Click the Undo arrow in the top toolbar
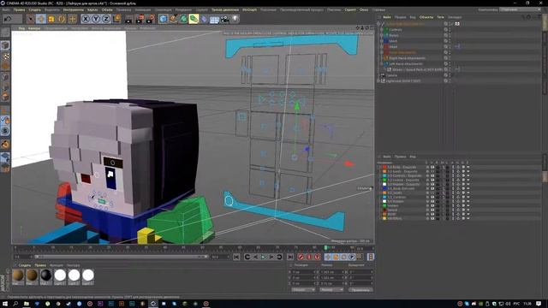 [x=8, y=19]
